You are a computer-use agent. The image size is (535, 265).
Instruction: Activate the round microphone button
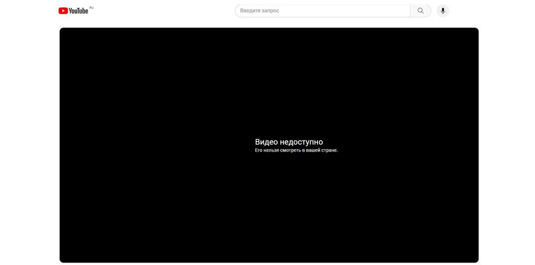point(443,10)
